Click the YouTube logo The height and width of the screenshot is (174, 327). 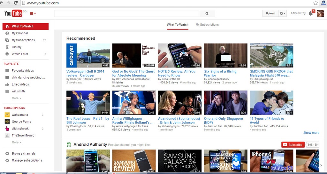click(13, 13)
